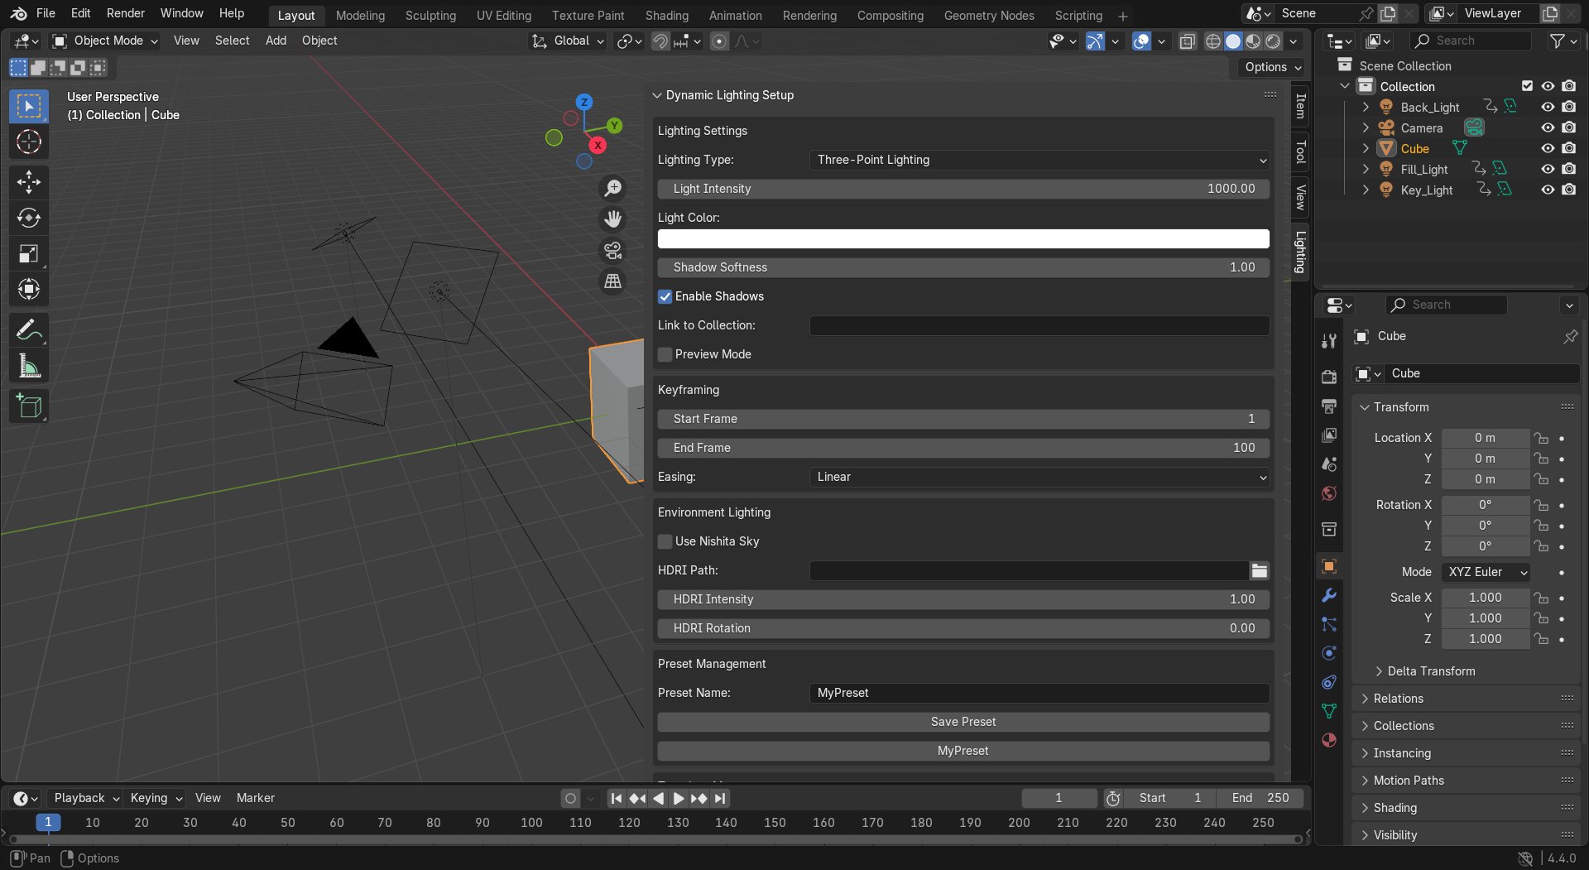1589x870 pixels.
Task: Toggle Collection exclude checkbox in outliner
Action: pyautogui.click(x=1528, y=86)
